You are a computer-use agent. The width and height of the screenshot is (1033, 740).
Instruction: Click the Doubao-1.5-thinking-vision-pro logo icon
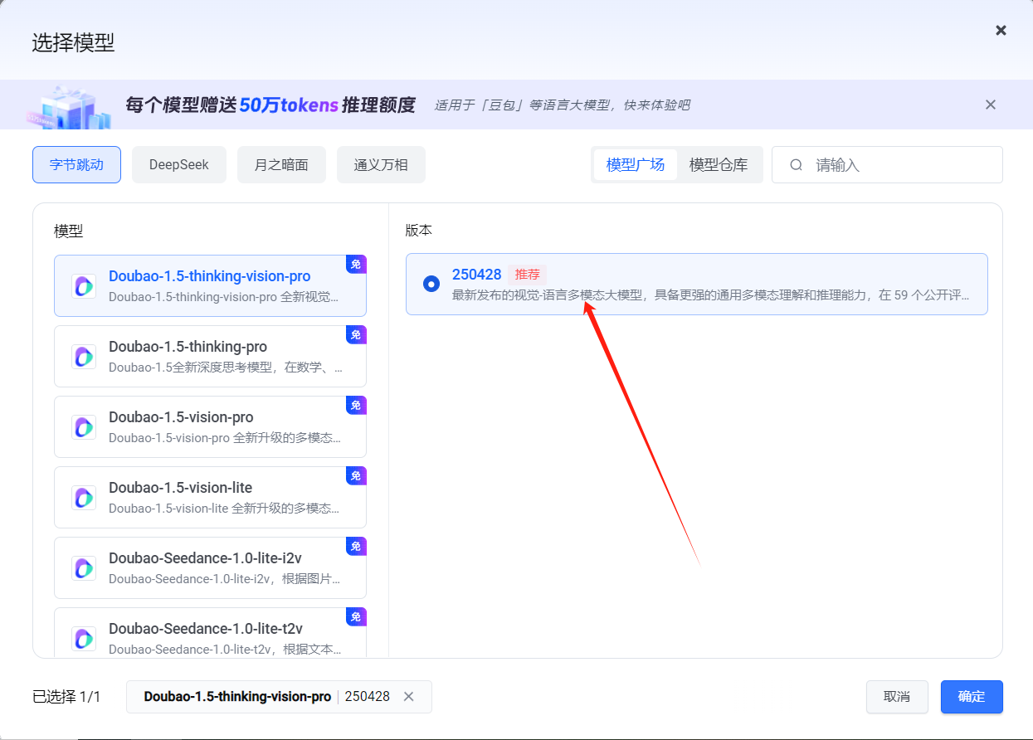84,286
